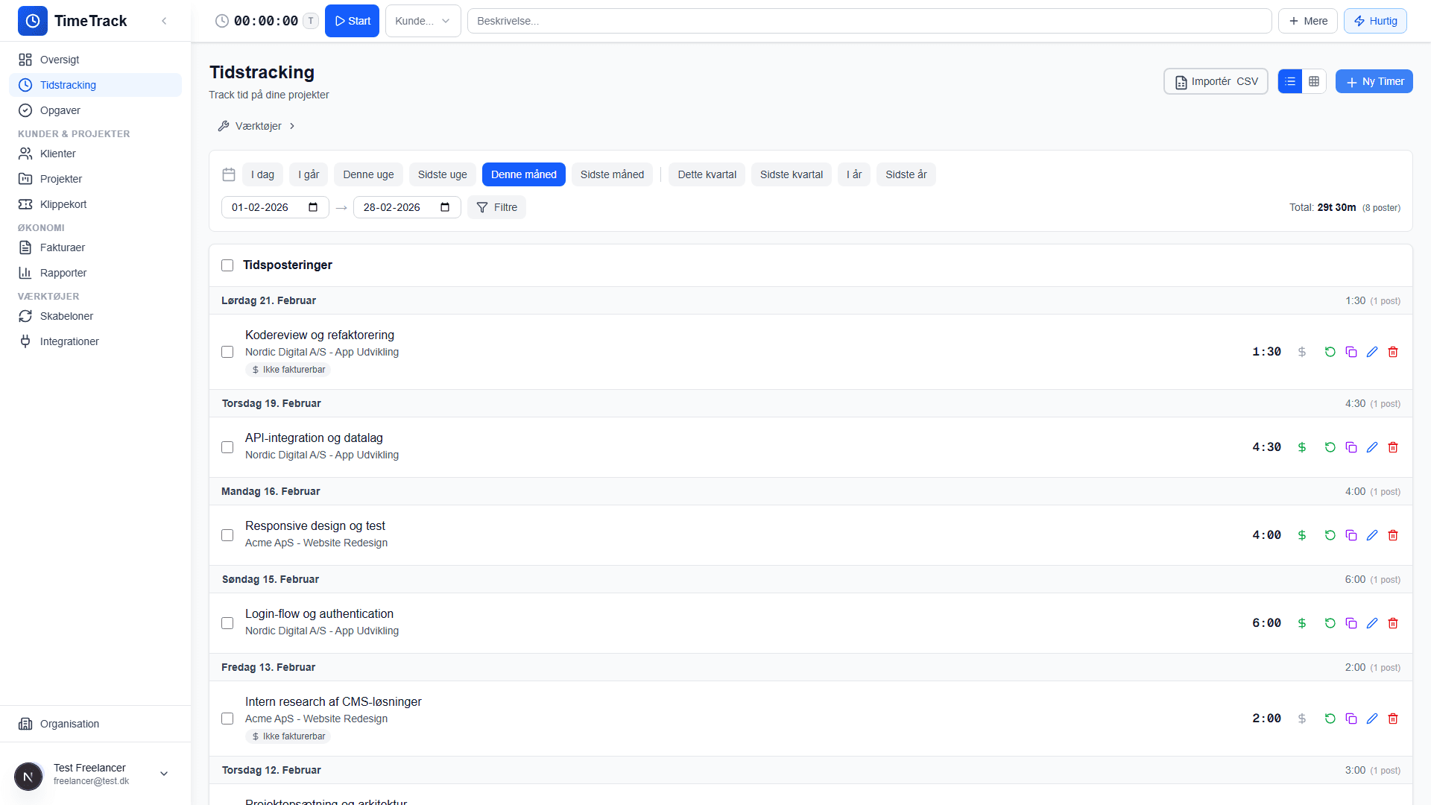Open the Test Freelancer account menu

95,774
